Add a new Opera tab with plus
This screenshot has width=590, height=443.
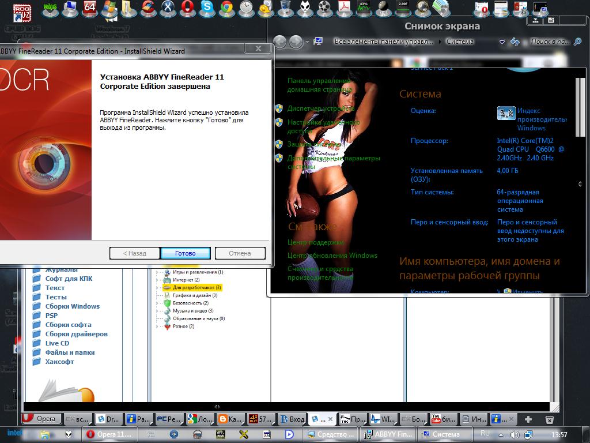tap(528, 419)
